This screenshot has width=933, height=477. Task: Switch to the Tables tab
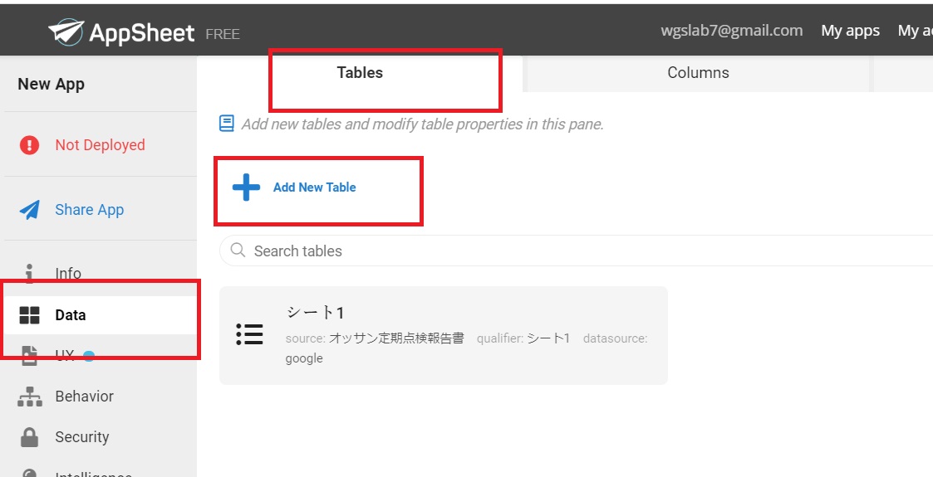(x=360, y=74)
